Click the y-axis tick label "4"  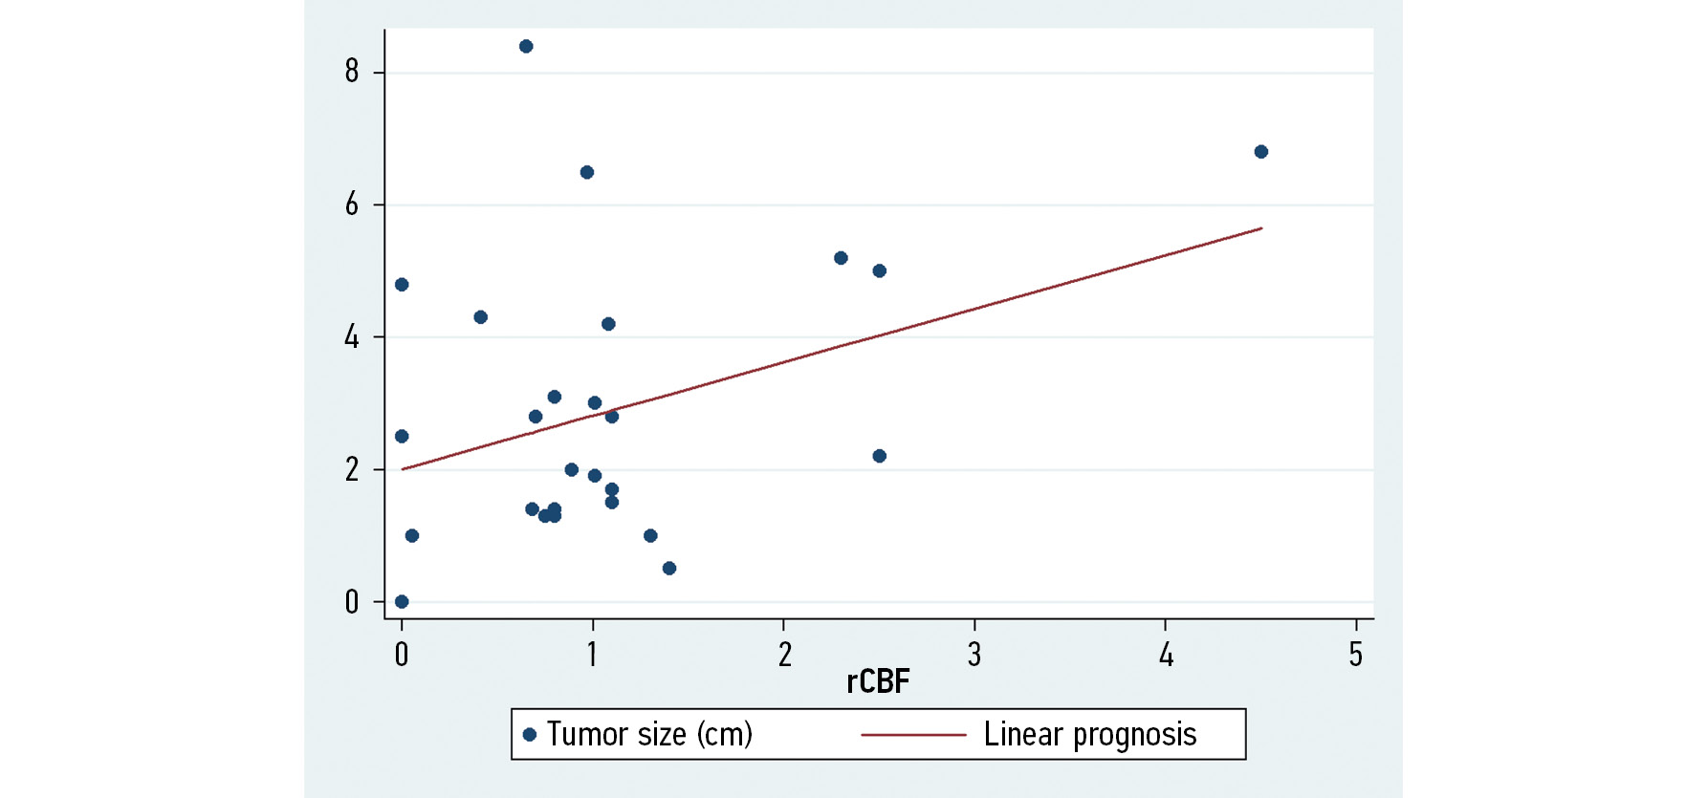pos(352,336)
